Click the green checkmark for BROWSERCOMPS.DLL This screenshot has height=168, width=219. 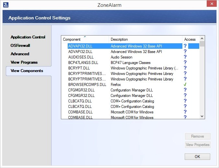(185, 84)
